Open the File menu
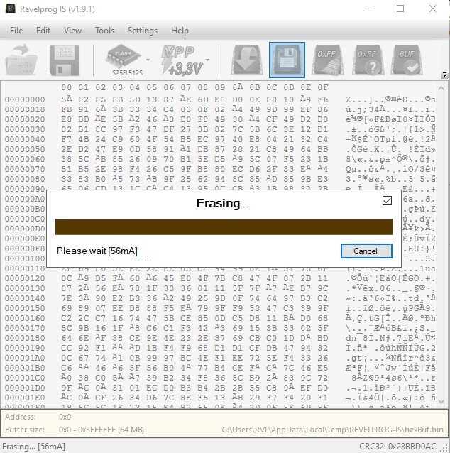The width and height of the screenshot is (450, 453). pyautogui.click(x=16, y=31)
